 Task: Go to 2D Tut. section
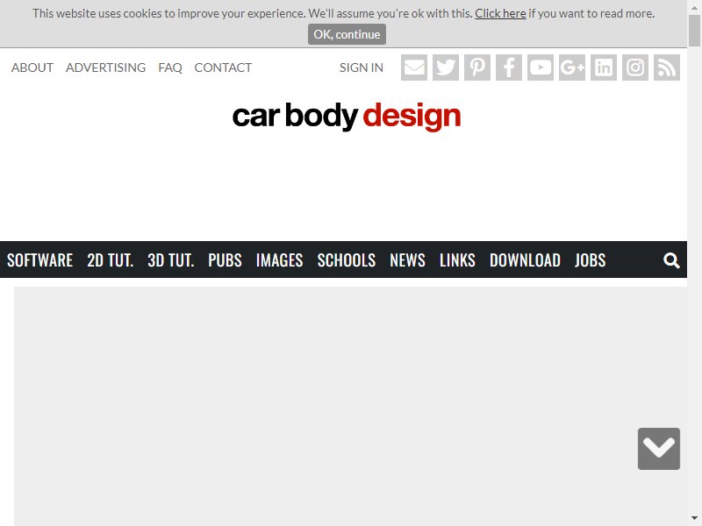[x=111, y=259]
